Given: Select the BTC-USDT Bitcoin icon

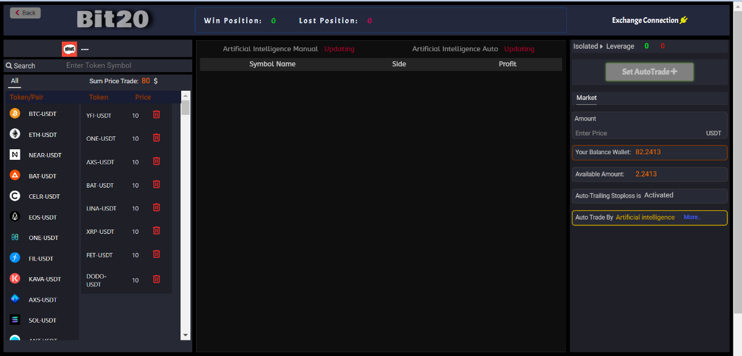Looking at the screenshot, I should click(x=15, y=114).
